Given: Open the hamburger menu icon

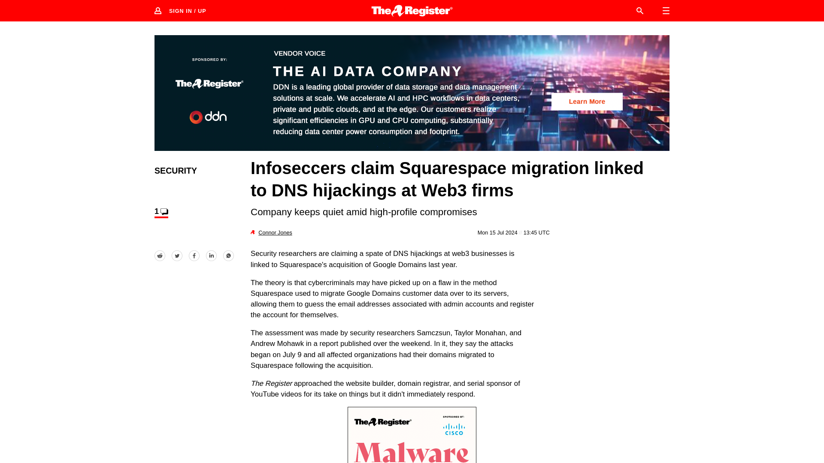Looking at the screenshot, I should 666,11.
